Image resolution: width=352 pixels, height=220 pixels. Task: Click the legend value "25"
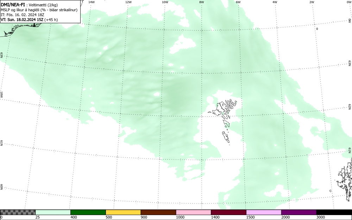38,217
